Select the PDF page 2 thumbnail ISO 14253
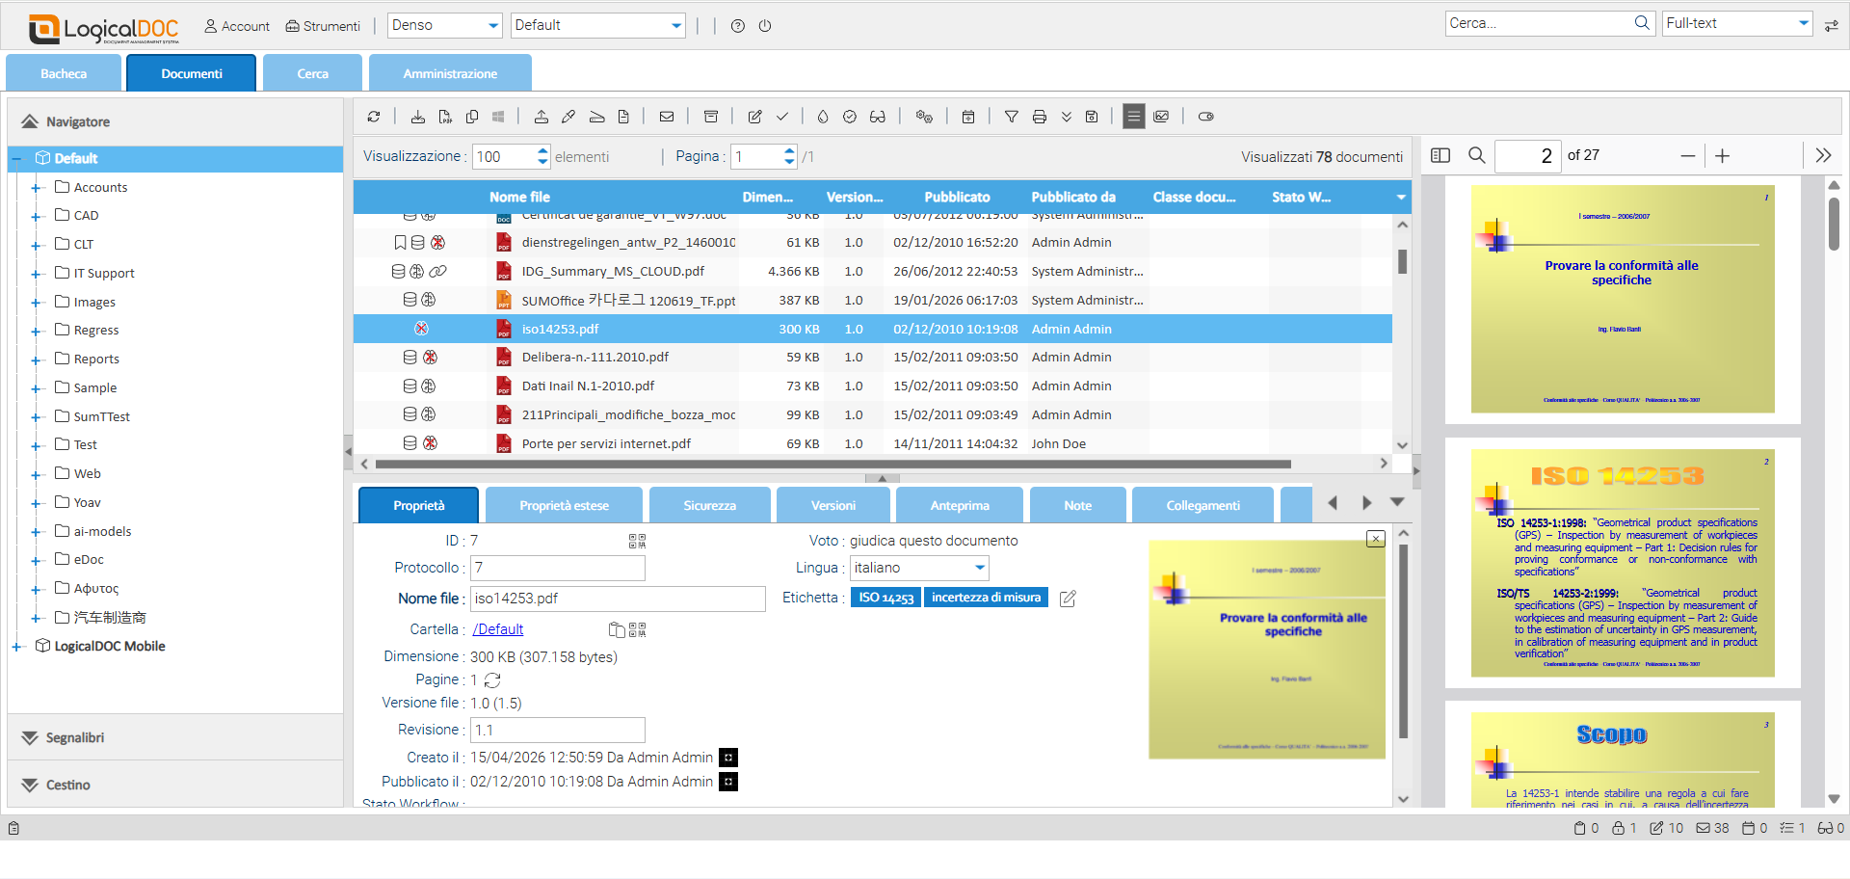1850x879 pixels. [1623, 563]
